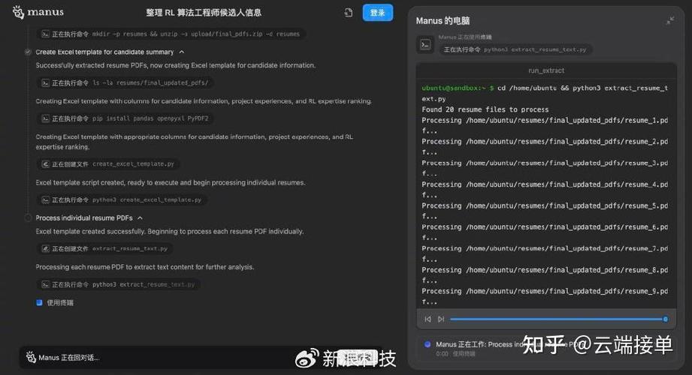Click the Manus icon in the bottom reply bar
Image resolution: width=692 pixels, height=375 pixels.
(31, 357)
